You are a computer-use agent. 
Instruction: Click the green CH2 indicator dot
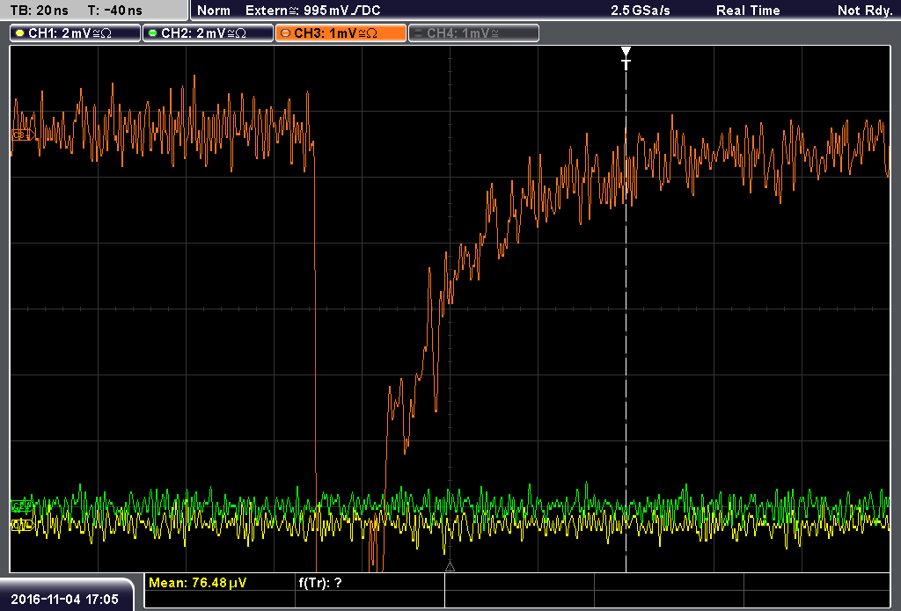click(153, 33)
